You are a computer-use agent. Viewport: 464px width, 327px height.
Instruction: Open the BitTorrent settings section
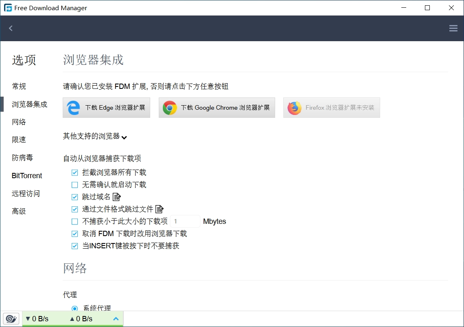[x=27, y=176]
